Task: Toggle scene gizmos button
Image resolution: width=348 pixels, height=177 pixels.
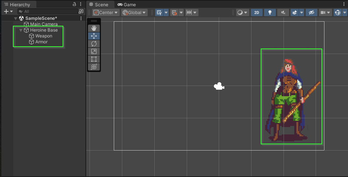Action: (x=338, y=12)
